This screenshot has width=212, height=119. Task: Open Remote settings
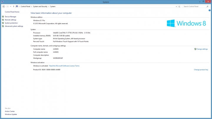[11, 20]
